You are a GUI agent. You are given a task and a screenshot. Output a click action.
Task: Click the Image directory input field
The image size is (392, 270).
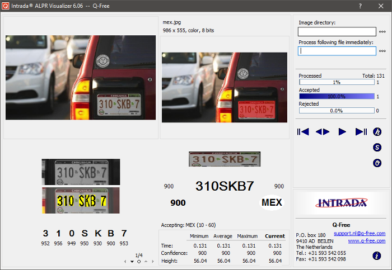(337, 32)
